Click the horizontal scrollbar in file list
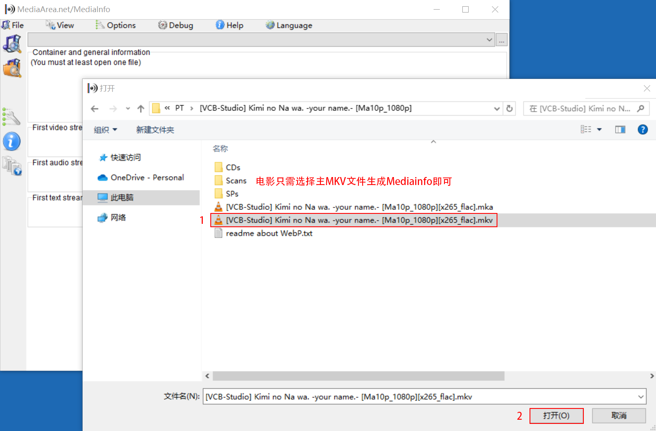 point(358,376)
